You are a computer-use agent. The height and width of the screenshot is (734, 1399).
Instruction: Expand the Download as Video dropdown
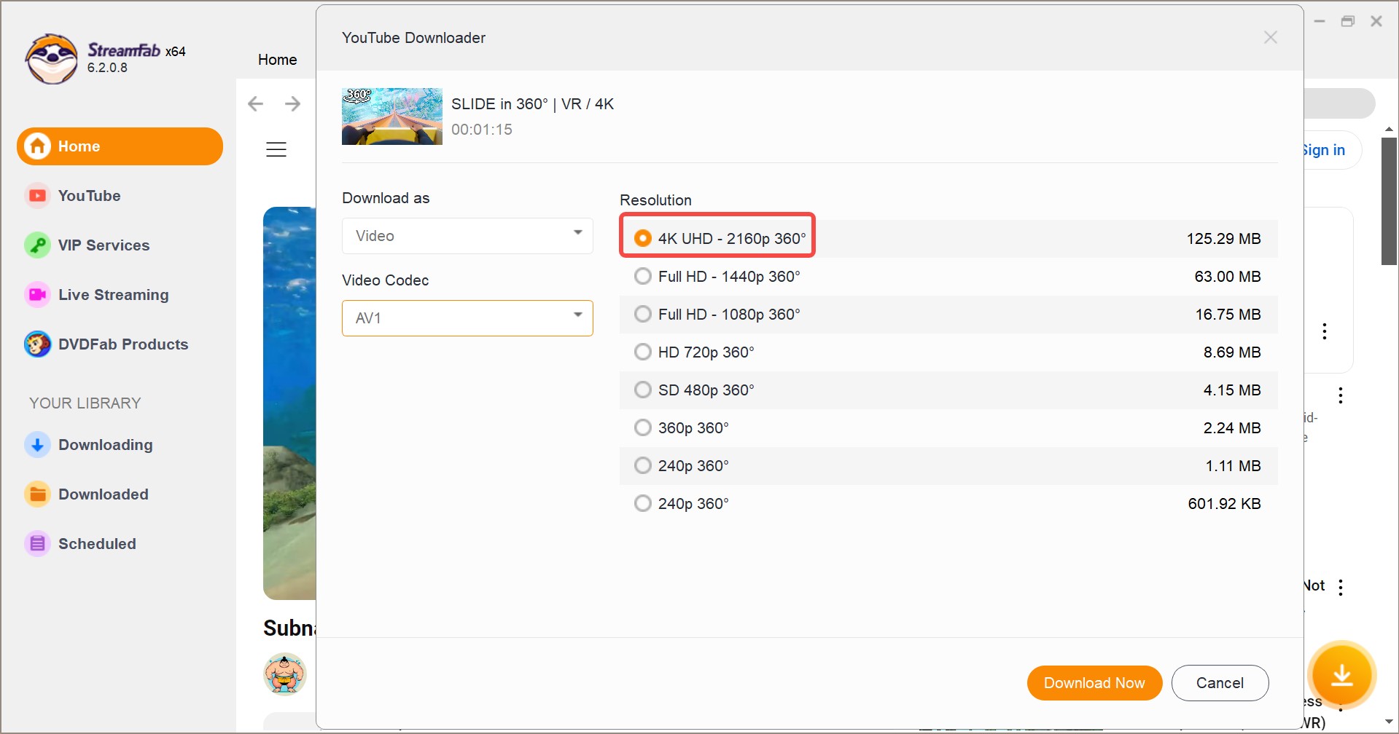pyautogui.click(x=467, y=236)
